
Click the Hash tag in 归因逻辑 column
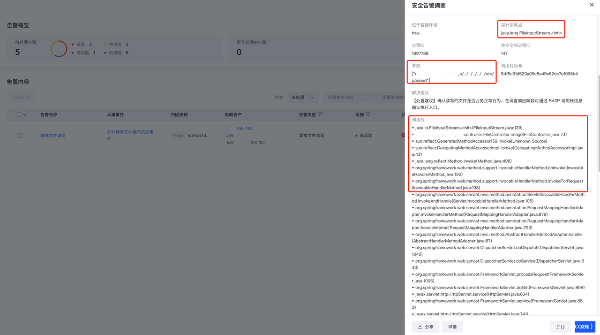tap(179, 136)
